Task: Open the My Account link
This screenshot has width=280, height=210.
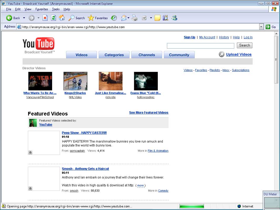Action: coord(207,37)
